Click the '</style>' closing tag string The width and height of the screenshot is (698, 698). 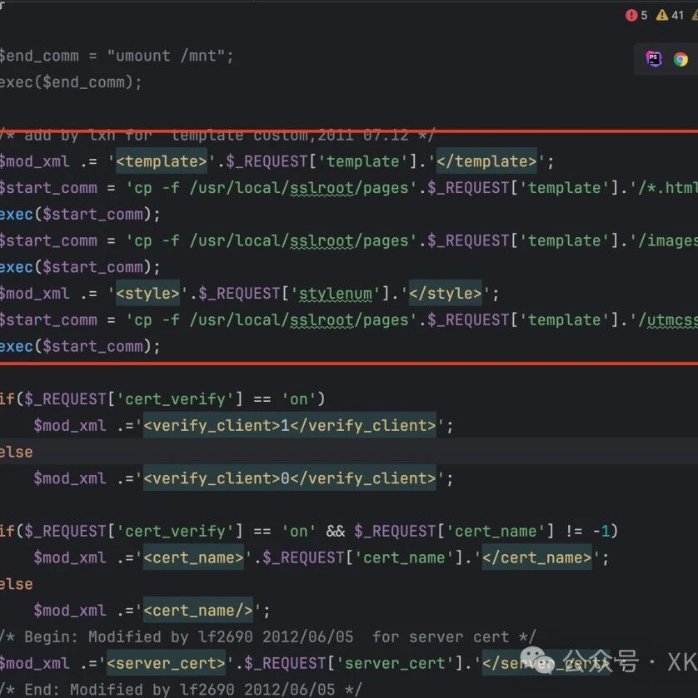[x=446, y=294]
